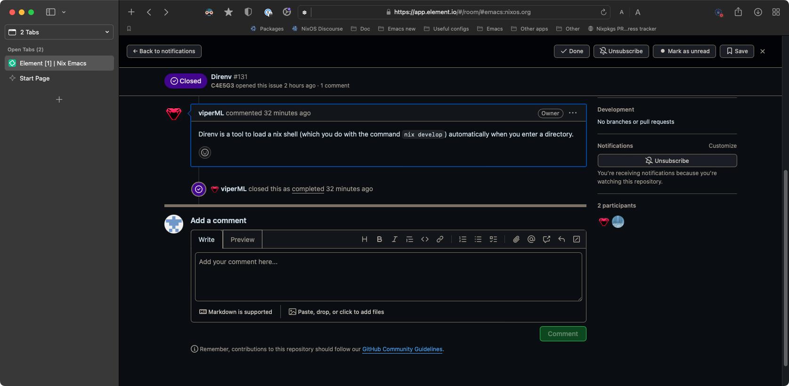Open the 'completed' link in closed event
This screenshot has width=789, height=386.
[308, 189]
